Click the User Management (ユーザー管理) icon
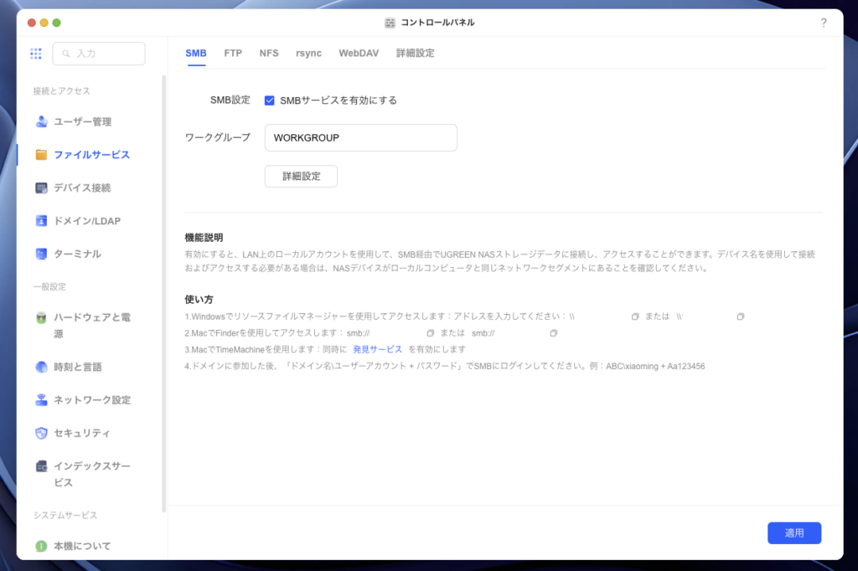858x571 pixels. coord(41,121)
